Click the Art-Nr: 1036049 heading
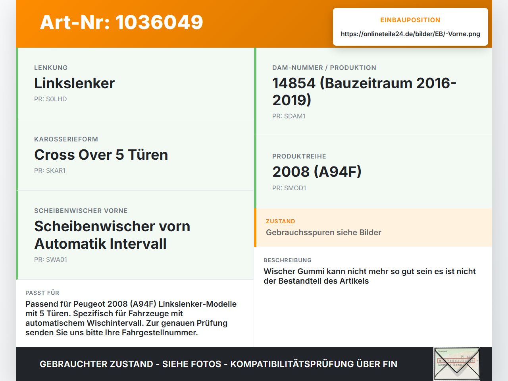 (x=121, y=22)
